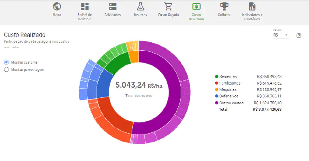Screen dimensions: 309x161
Task: Click the help question mark icon
Action: tap(299, 35)
